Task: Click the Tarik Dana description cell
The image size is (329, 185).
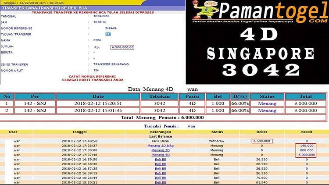Action: [160, 141]
